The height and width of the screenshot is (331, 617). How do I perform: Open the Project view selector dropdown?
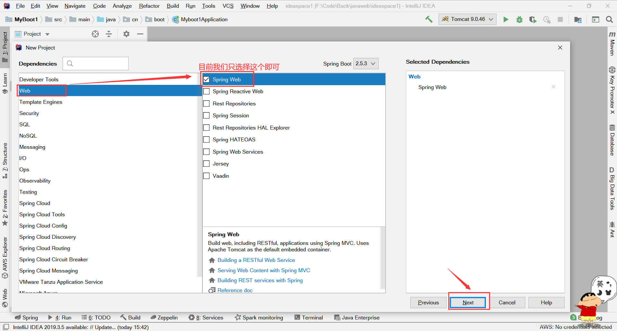click(x=32, y=34)
